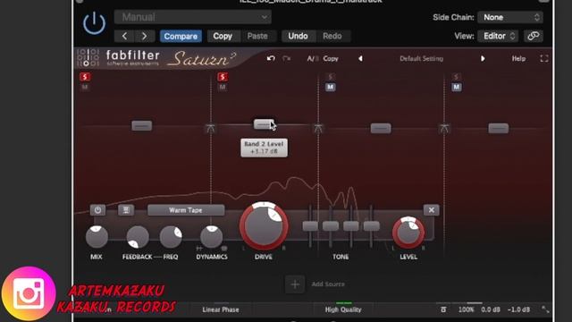This screenshot has height=322, width=572.
Task: Click the band 2 level handle
Action: coord(264,124)
